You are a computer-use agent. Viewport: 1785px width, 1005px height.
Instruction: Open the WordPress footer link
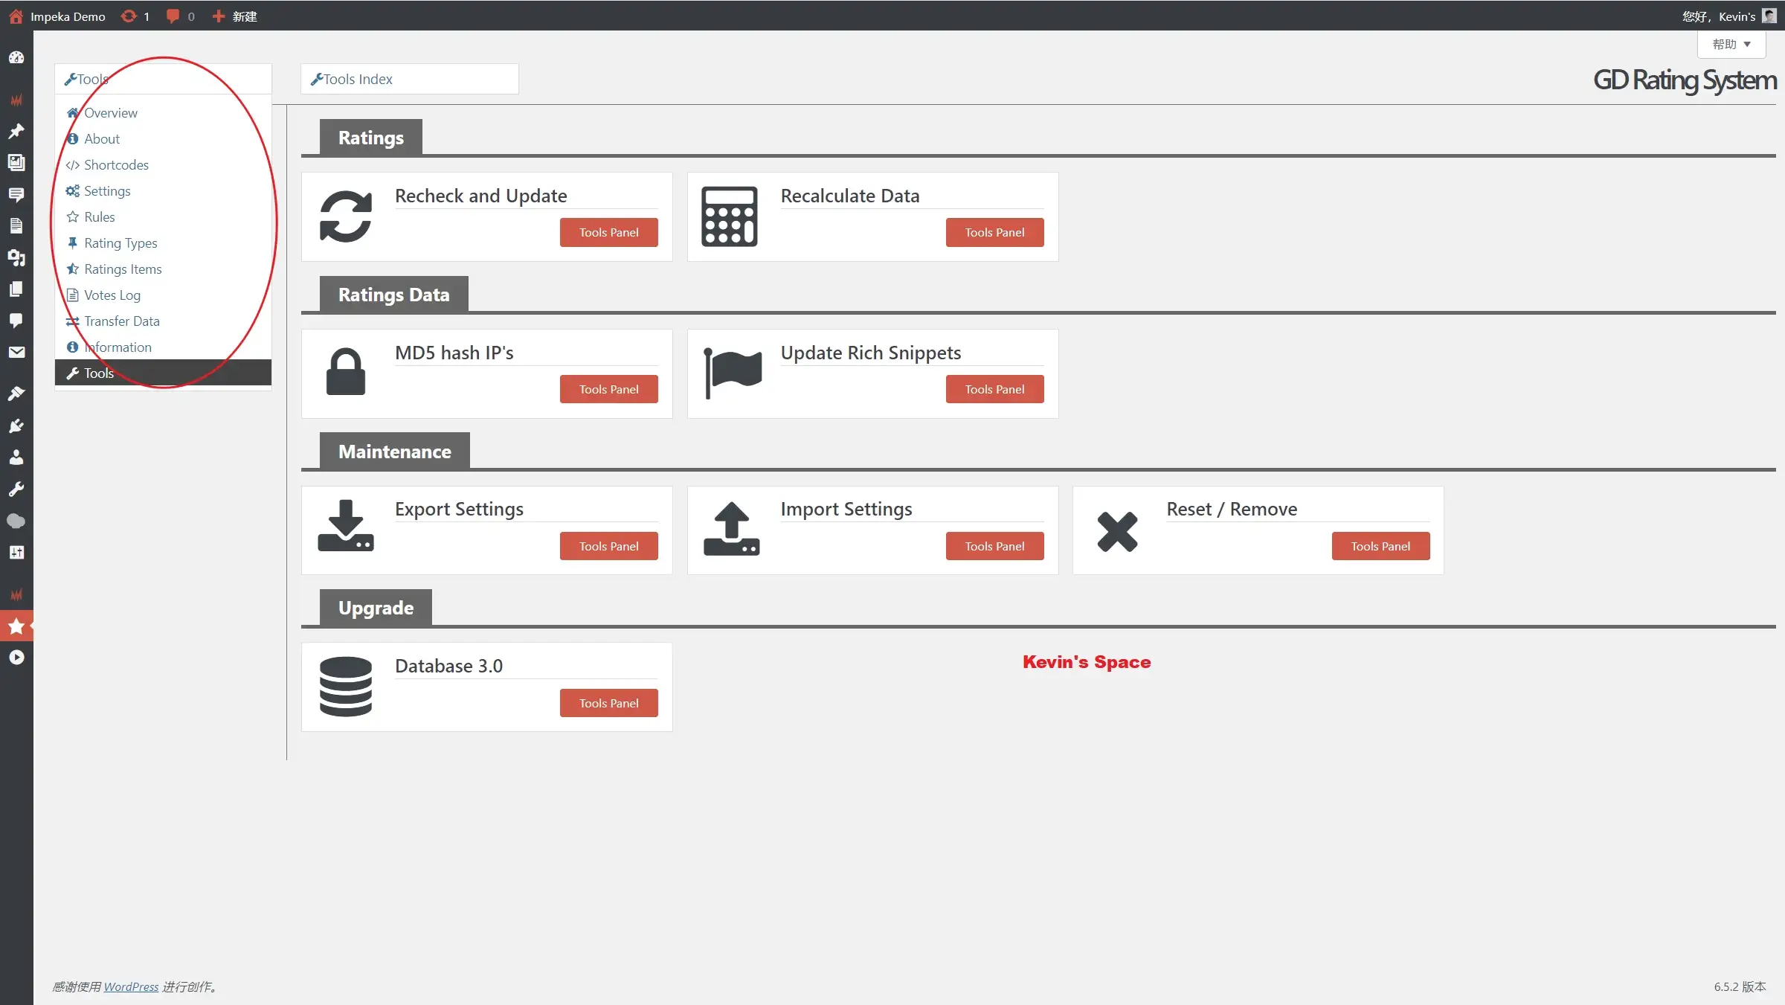(131, 986)
